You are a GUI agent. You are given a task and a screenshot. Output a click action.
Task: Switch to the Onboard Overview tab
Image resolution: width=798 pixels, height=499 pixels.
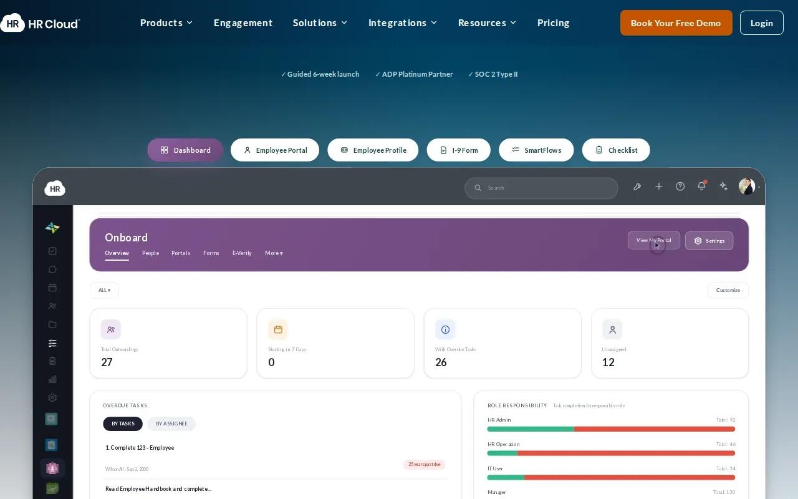pos(117,253)
